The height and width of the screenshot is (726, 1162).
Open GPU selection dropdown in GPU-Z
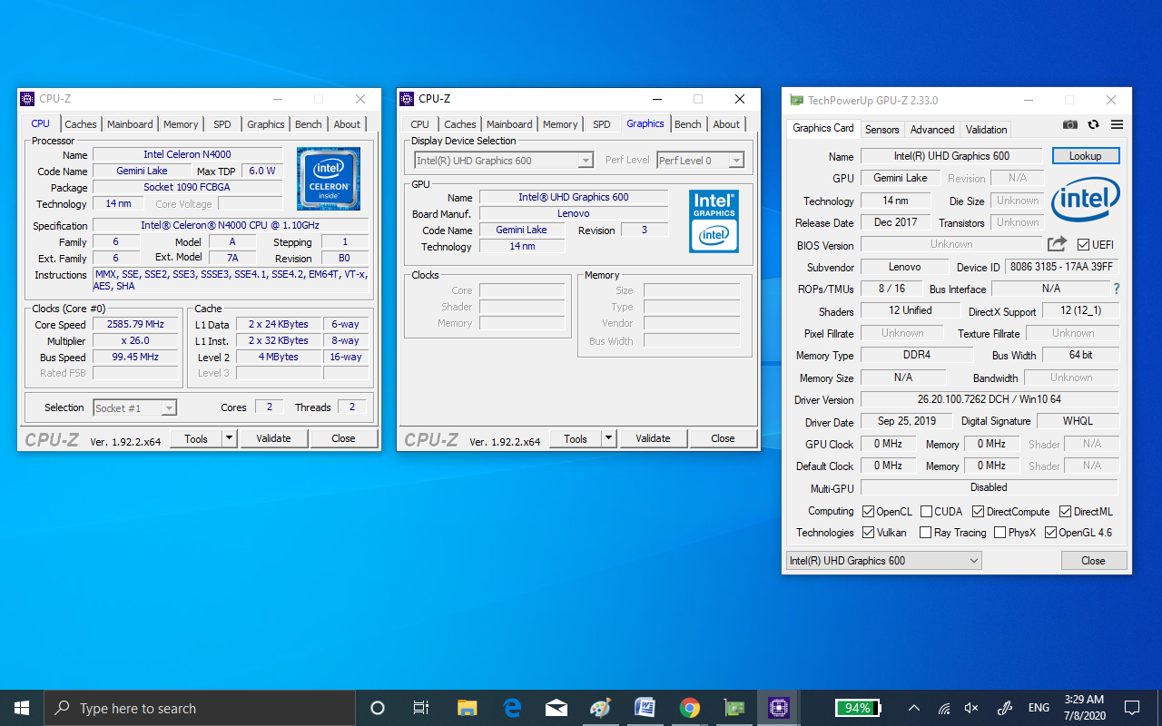(883, 561)
